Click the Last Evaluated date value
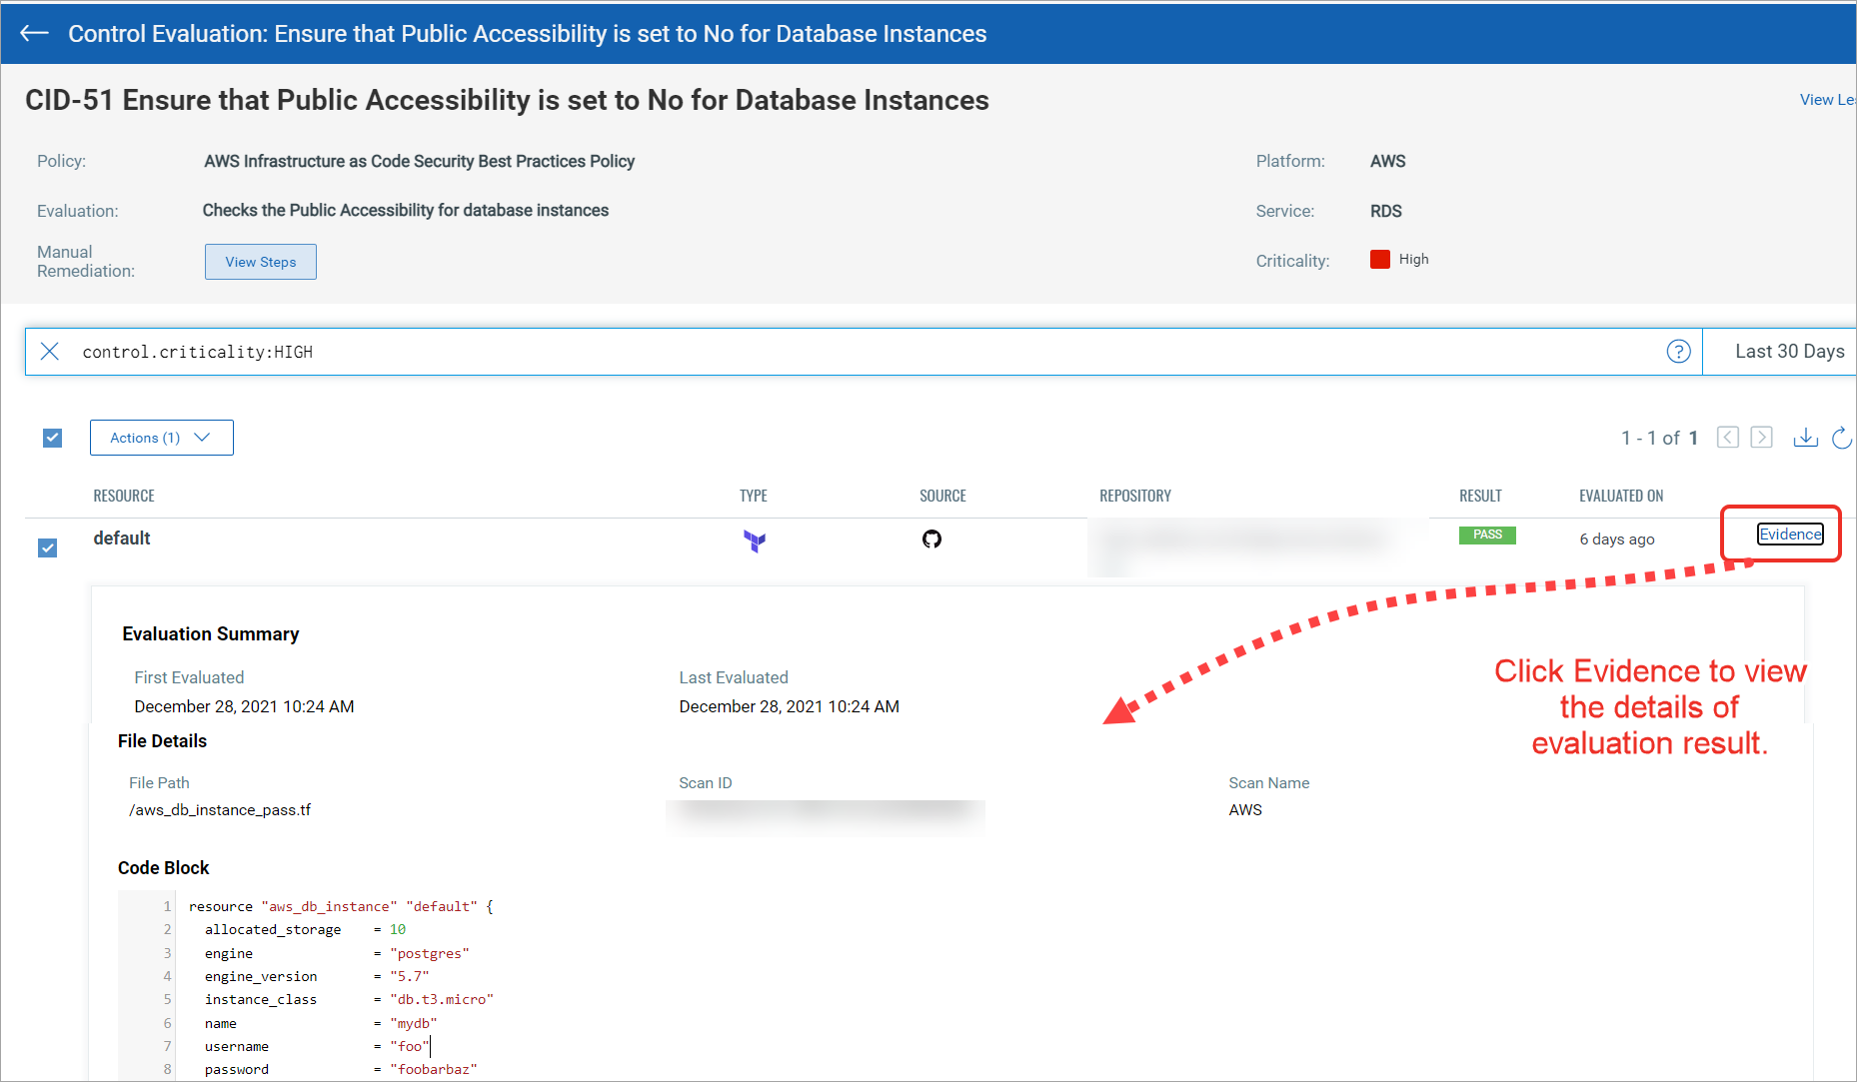Image resolution: width=1857 pixels, height=1082 pixels. [x=790, y=706]
